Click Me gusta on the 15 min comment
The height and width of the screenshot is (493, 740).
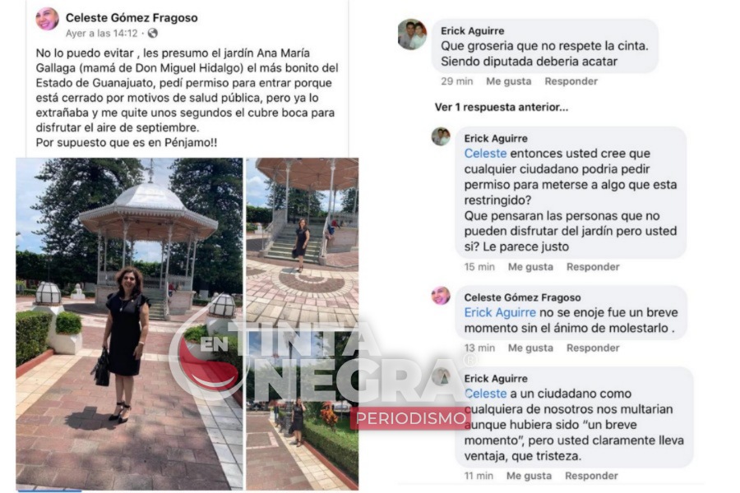(530, 266)
